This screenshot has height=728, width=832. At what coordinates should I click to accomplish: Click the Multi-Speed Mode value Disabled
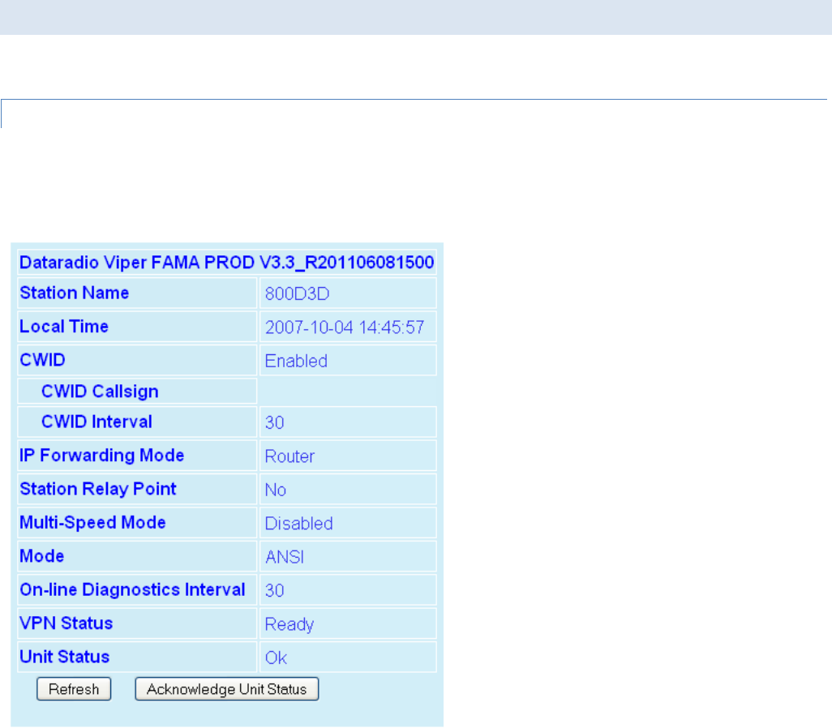[x=298, y=523]
